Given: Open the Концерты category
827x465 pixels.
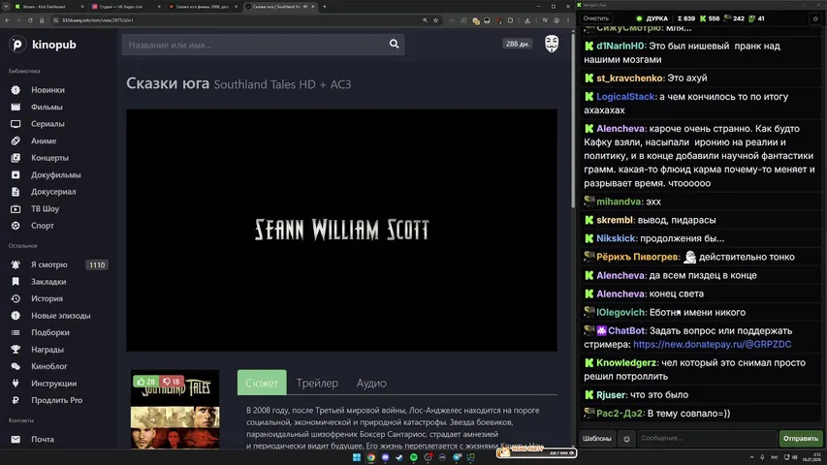Looking at the screenshot, I should tap(49, 158).
